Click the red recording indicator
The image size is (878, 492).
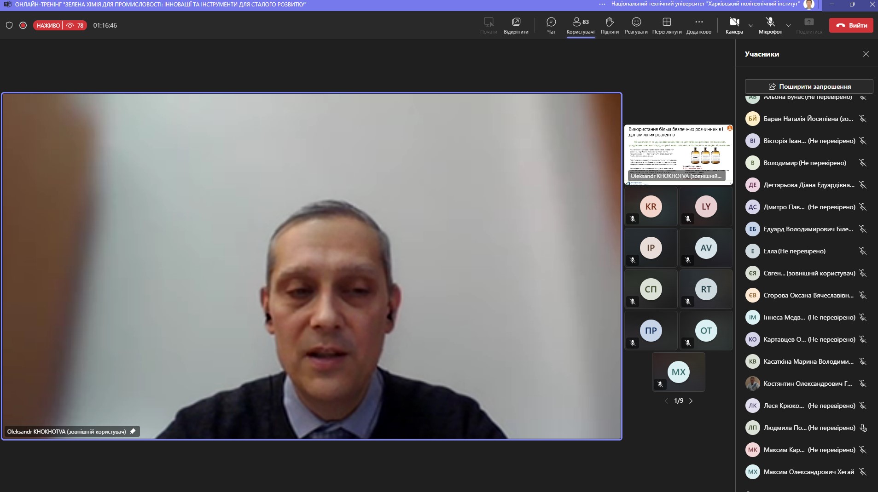point(23,25)
